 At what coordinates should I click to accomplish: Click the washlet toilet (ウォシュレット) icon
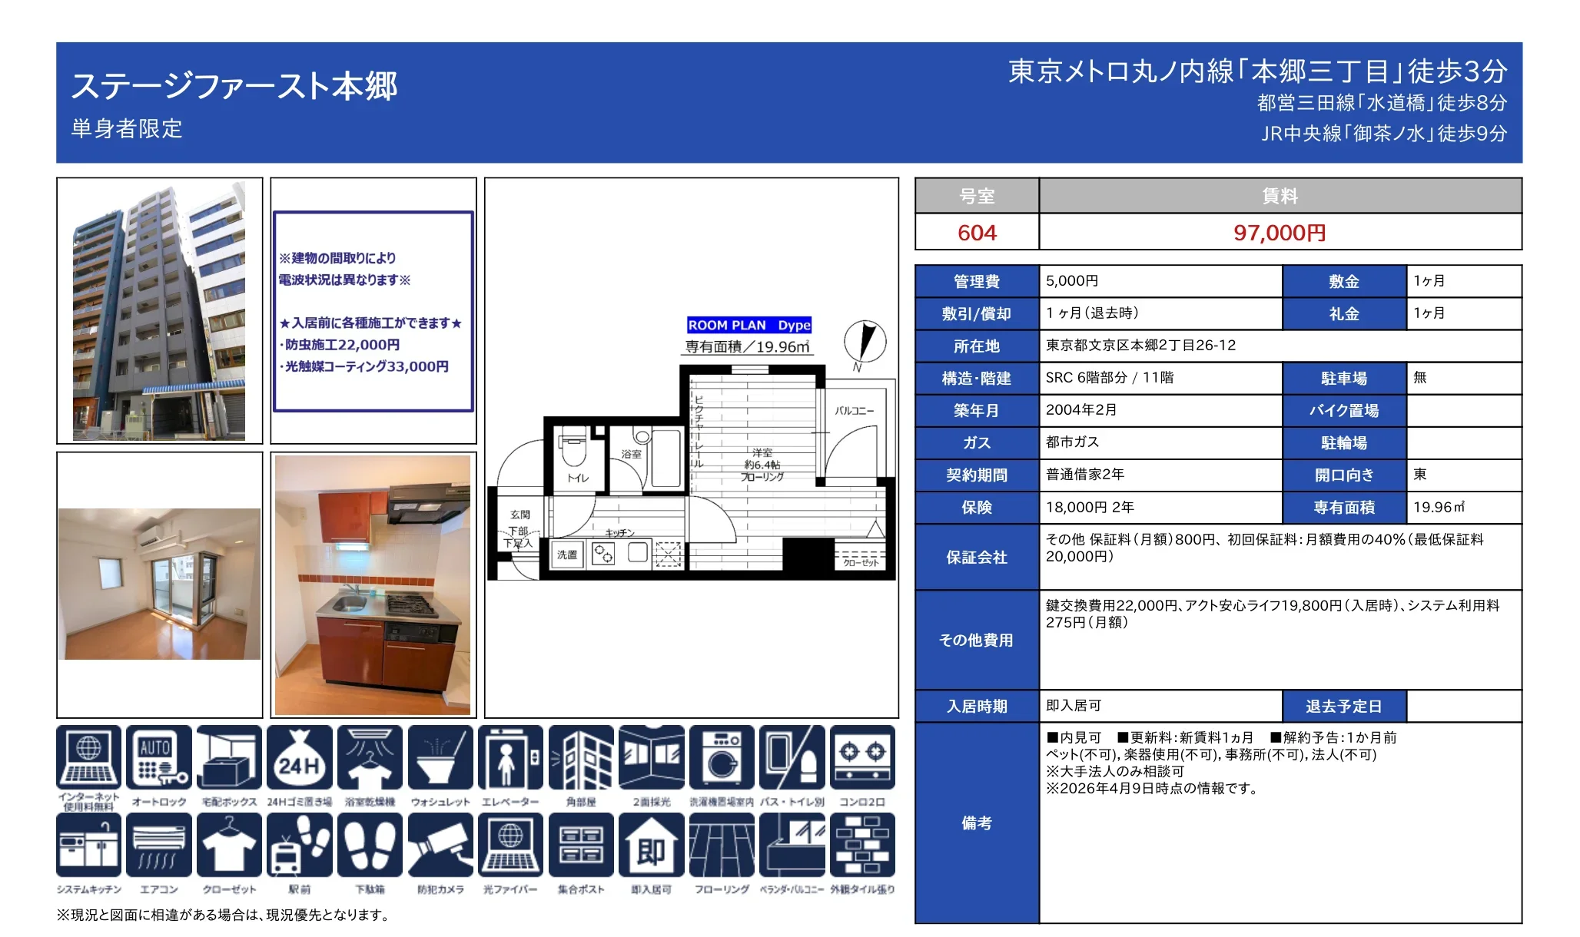440,757
